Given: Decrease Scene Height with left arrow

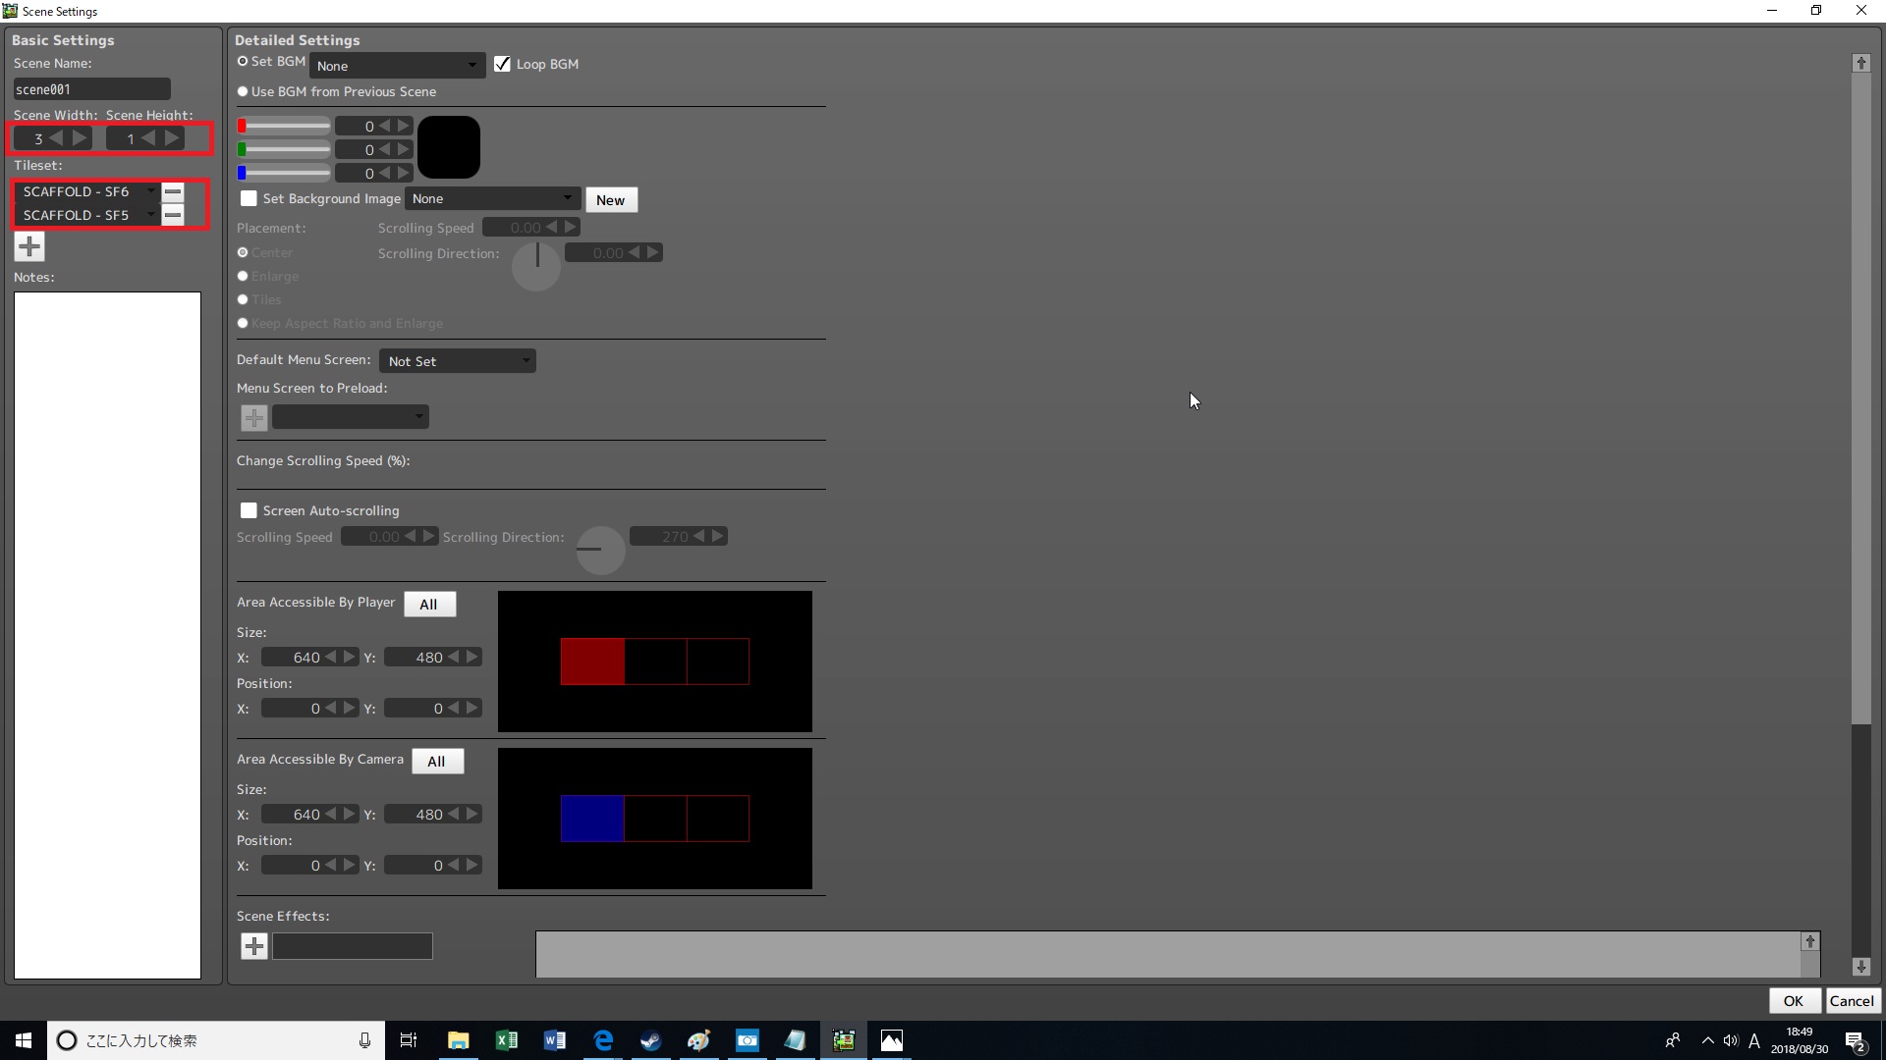Looking at the screenshot, I should coord(148,138).
